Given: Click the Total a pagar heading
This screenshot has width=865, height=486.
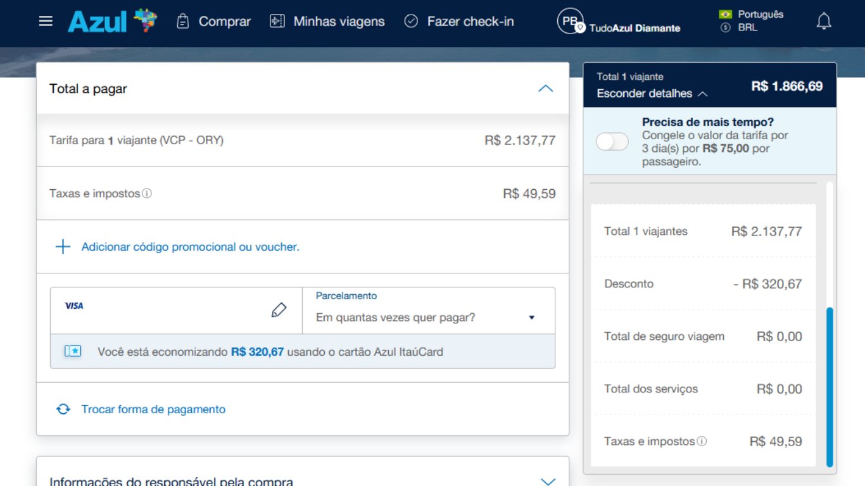Looking at the screenshot, I should pyautogui.click(x=88, y=89).
